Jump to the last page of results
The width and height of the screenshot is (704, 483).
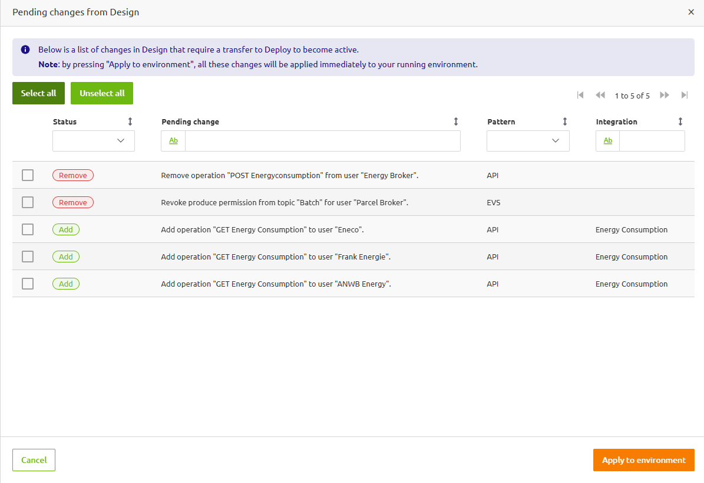[685, 94]
